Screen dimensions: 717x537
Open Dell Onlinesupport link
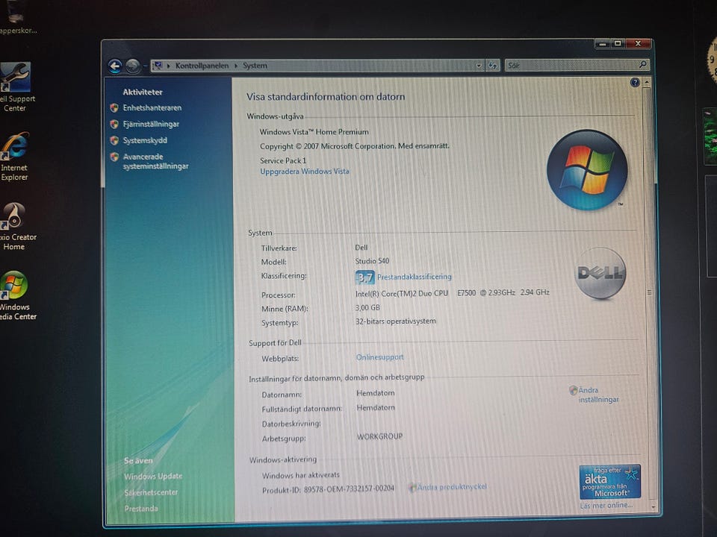(380, 357)
